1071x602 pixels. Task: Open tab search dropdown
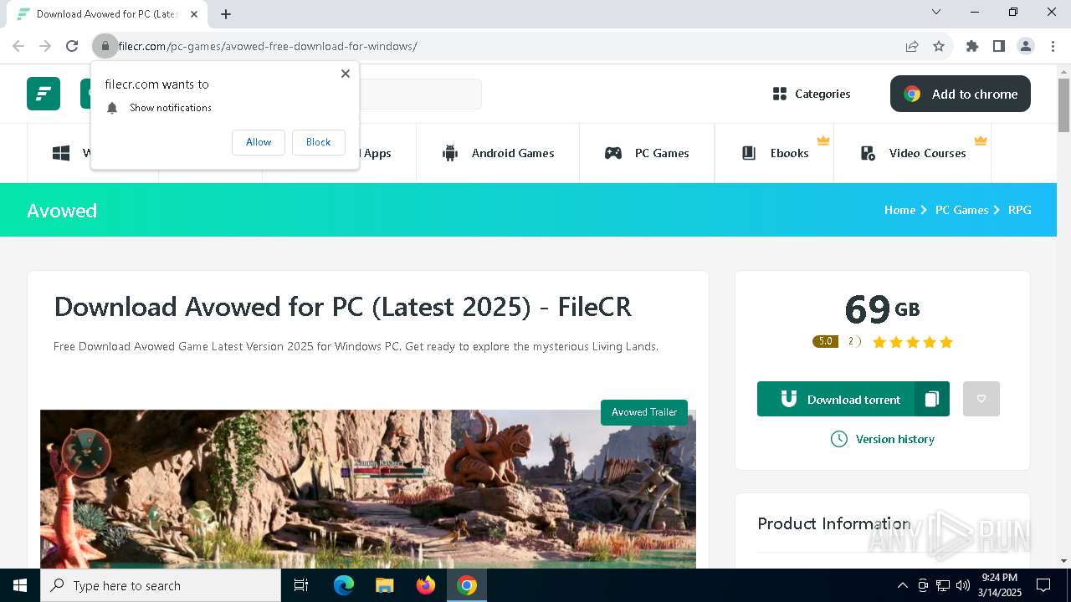tap(936, 12)
